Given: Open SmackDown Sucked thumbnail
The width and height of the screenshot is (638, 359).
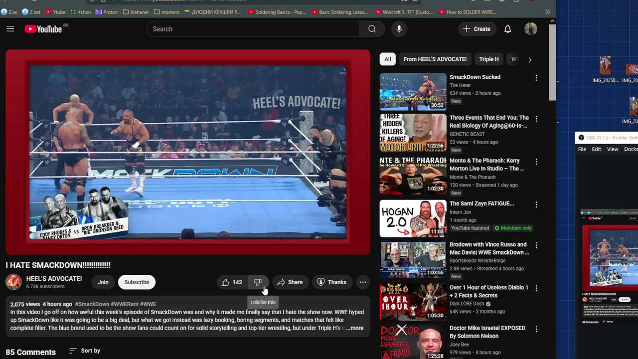Looking at the screenshot, I should [413, 92].
